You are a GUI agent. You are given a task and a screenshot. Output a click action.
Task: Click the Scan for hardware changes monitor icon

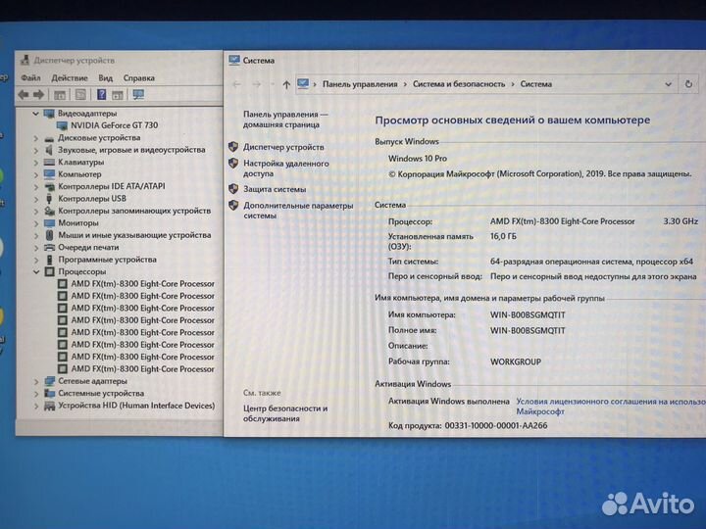138,94
